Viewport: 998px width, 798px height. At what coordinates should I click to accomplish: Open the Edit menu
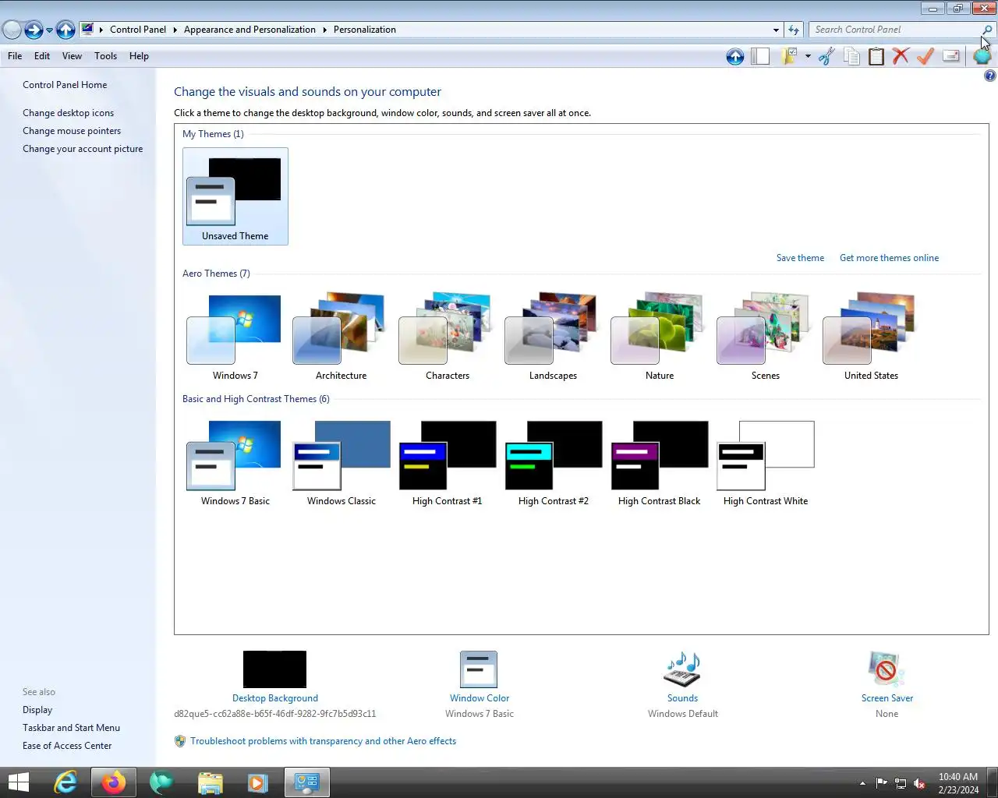tap(42, 56)
